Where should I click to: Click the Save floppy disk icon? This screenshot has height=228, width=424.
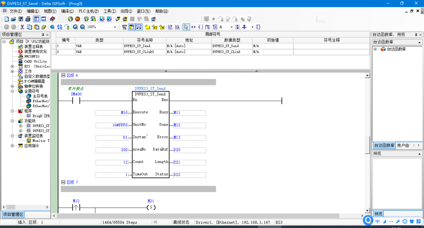point(20,19)
